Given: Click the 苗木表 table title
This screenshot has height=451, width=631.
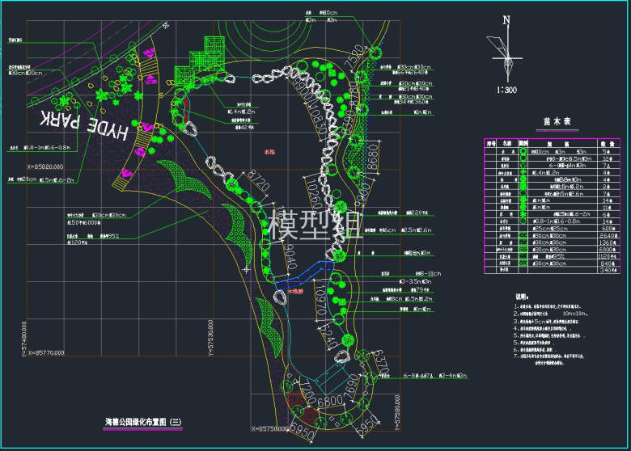Looking at the screenshot, I should pos(557,122).
